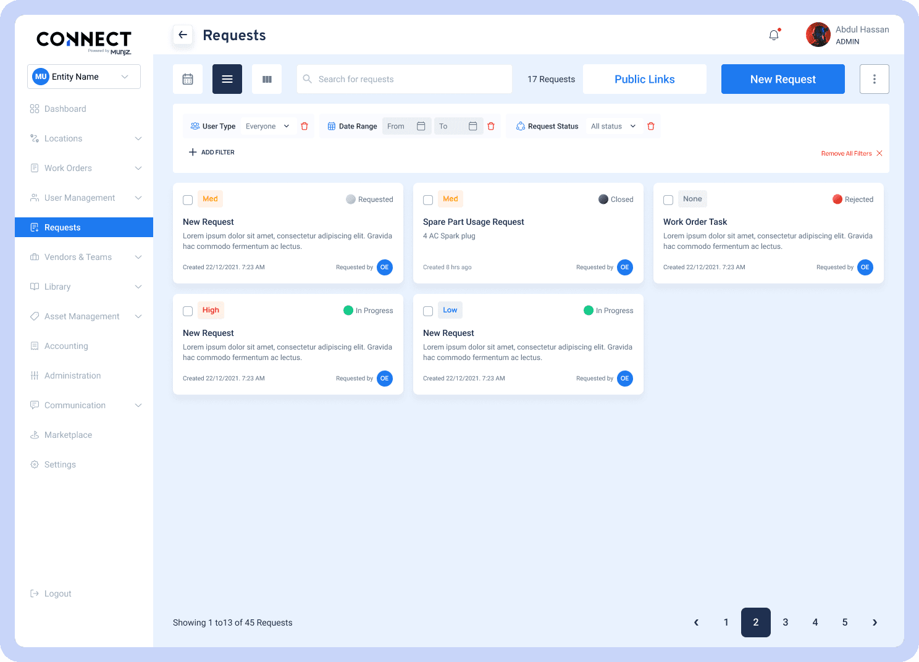Click the back arrow beside Requests title
919x662 pixels.
tap(183, 35)
